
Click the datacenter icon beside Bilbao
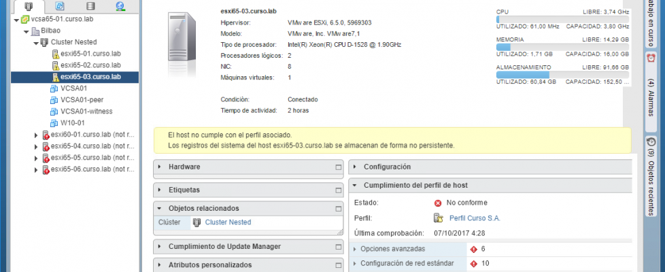click(35, 31)
